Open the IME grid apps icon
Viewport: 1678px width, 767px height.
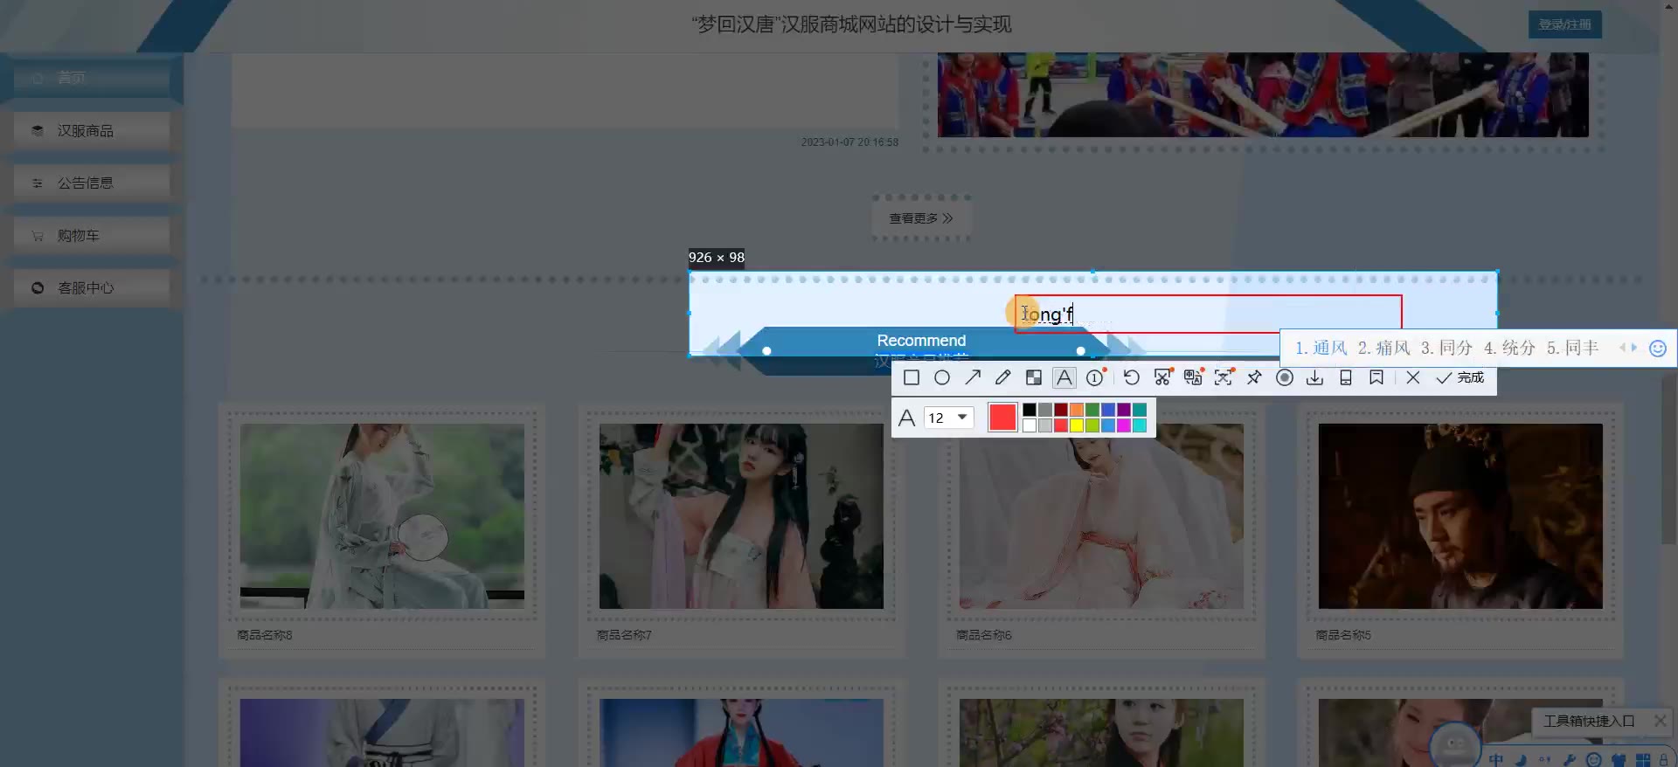point(1643,760)
